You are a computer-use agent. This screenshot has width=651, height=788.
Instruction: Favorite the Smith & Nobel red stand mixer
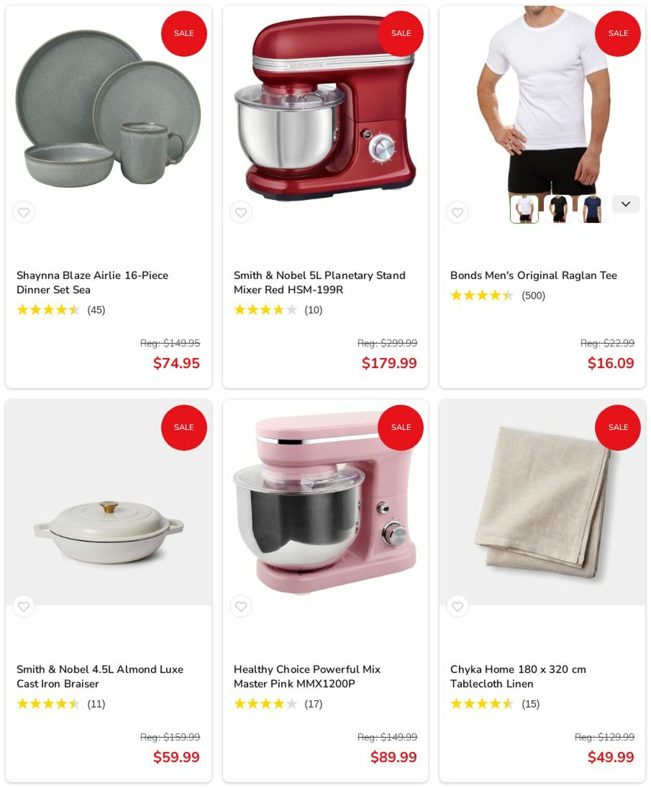click(241, 212)
